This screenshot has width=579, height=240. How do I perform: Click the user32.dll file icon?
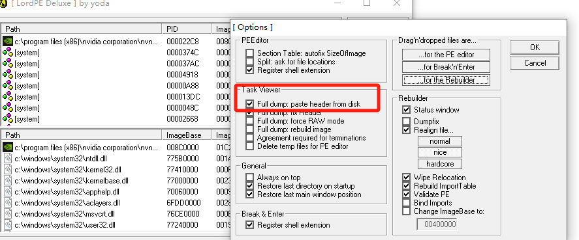(x=8, y=224)
